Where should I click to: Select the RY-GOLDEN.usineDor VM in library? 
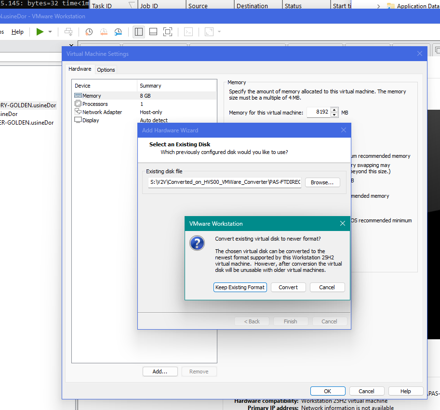(28, 105)
